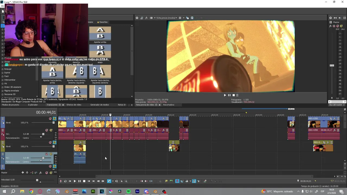Viewport: 347px width, 195px height.
Task: Click Stop under the video preview
Action: tap(233, 95)
